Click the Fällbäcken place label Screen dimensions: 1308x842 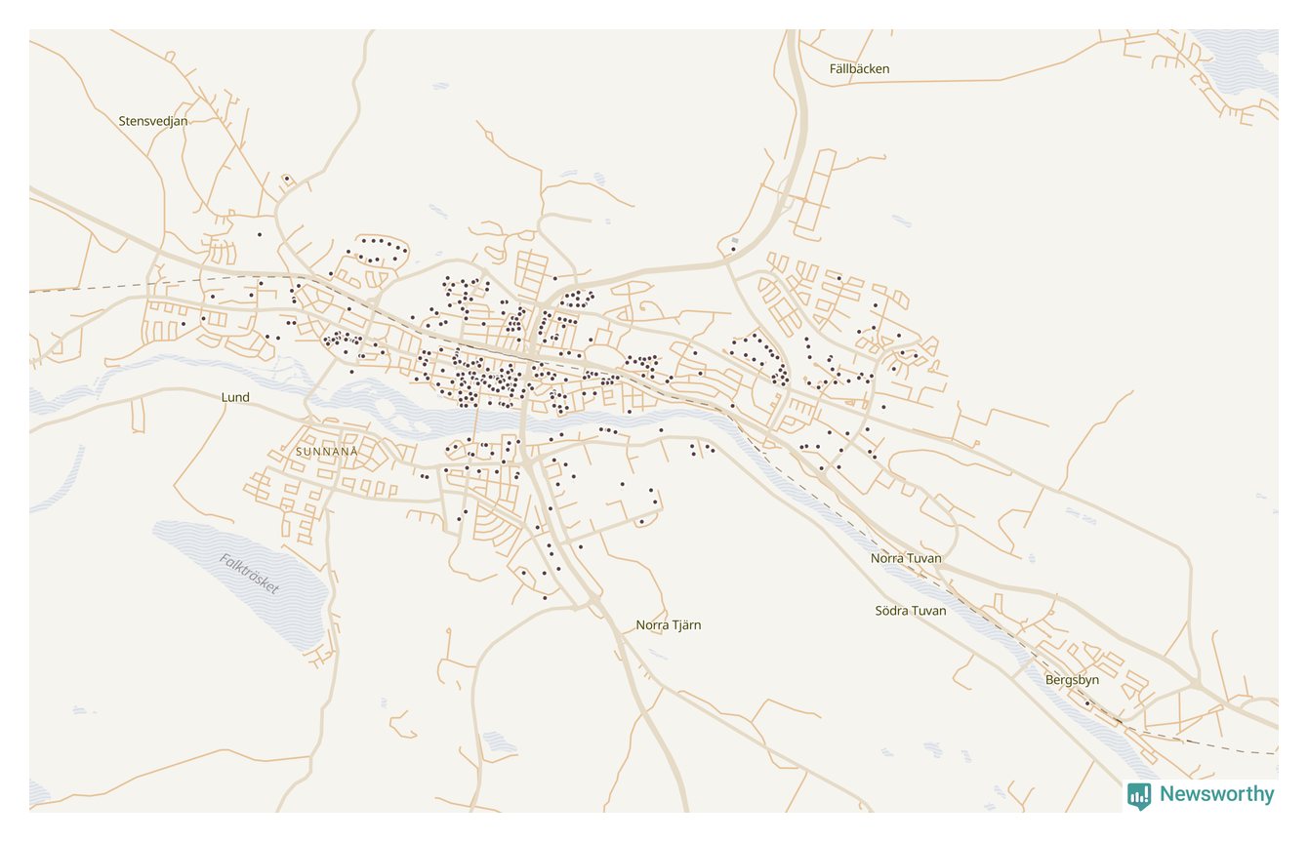[859, 69]
